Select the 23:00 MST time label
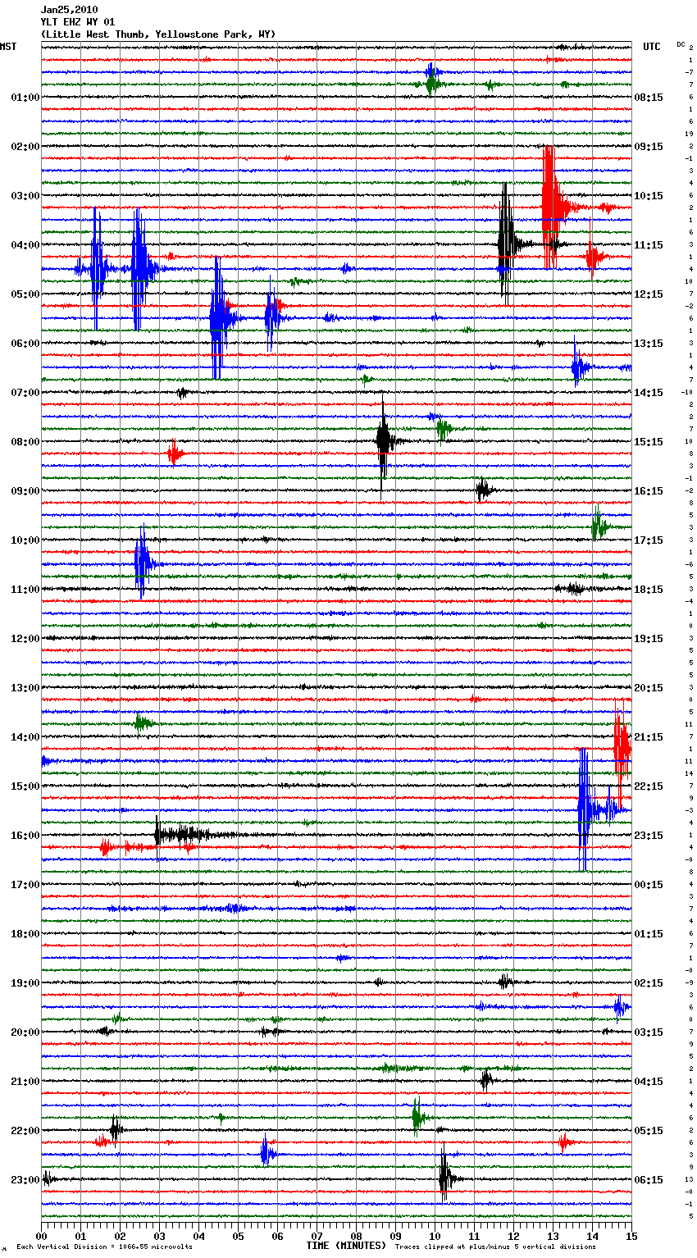 click(x=25, y=1180)
